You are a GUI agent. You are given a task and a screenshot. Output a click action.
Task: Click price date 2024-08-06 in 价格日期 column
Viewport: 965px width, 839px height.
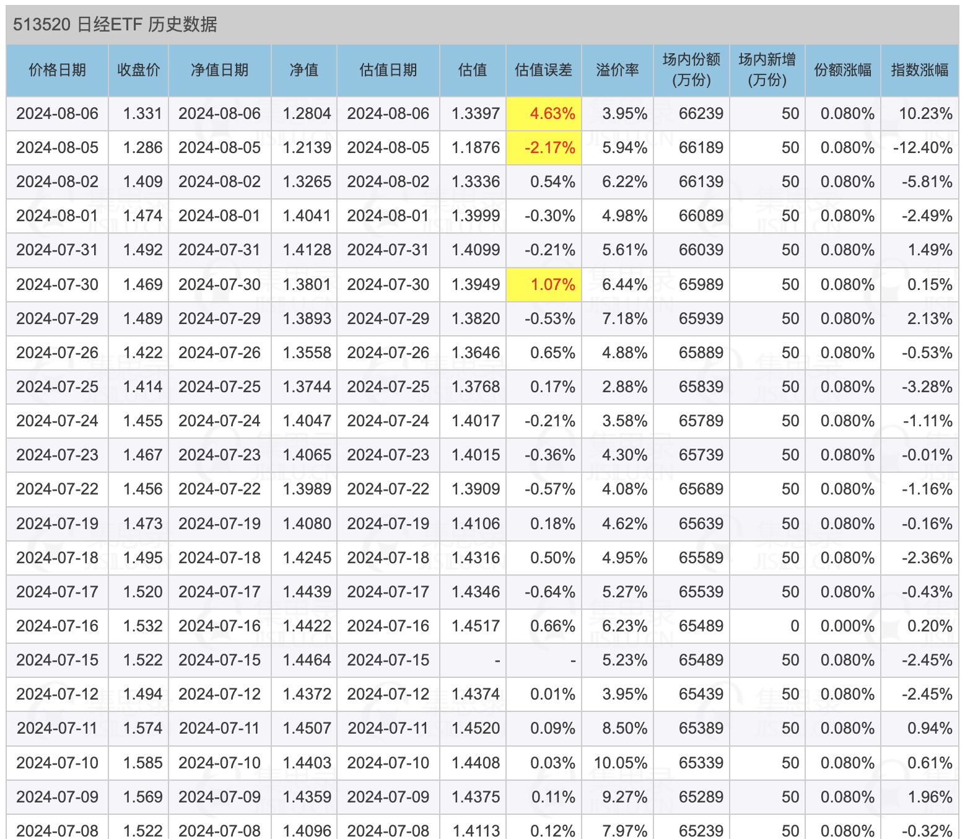57,114
